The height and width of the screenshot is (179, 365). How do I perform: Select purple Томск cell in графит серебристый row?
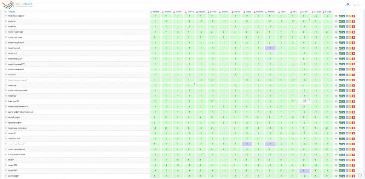tap(247, 144)
